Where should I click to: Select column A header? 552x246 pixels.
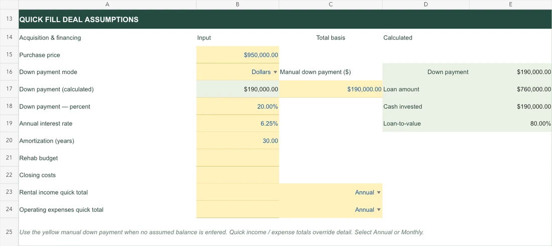coord(107,5)
